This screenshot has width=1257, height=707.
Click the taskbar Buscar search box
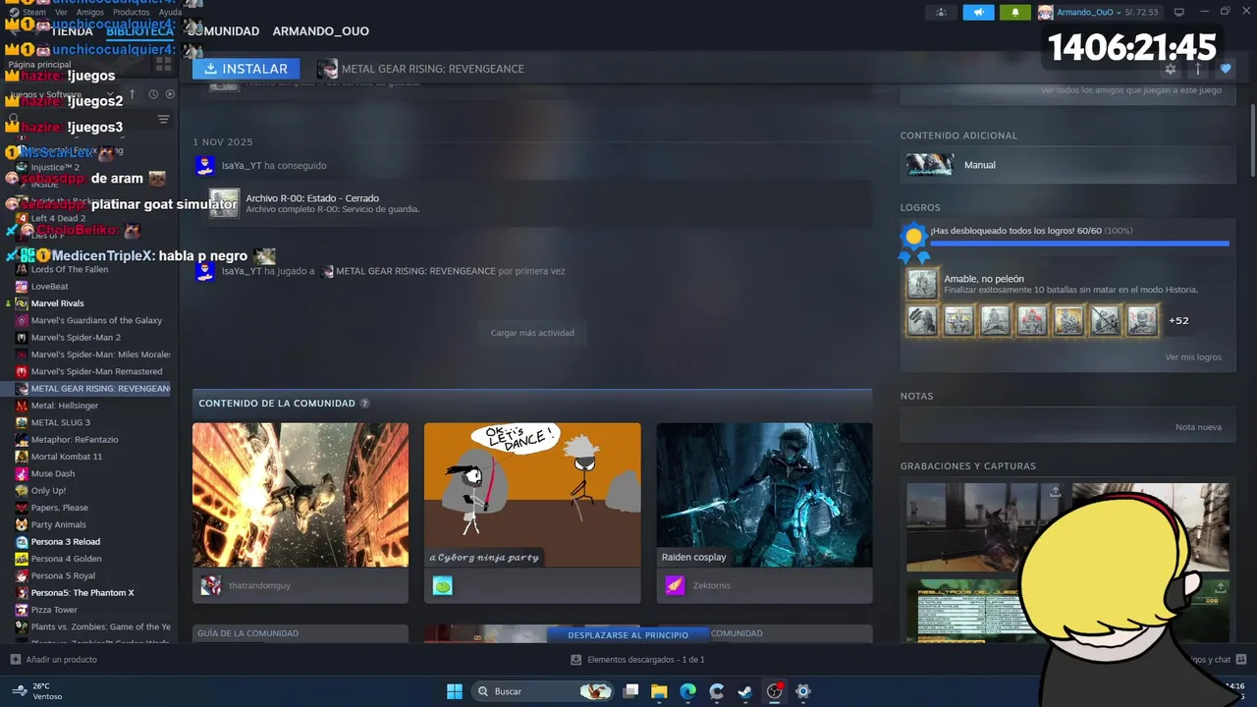pyautogui.click(x=543, y=691)
